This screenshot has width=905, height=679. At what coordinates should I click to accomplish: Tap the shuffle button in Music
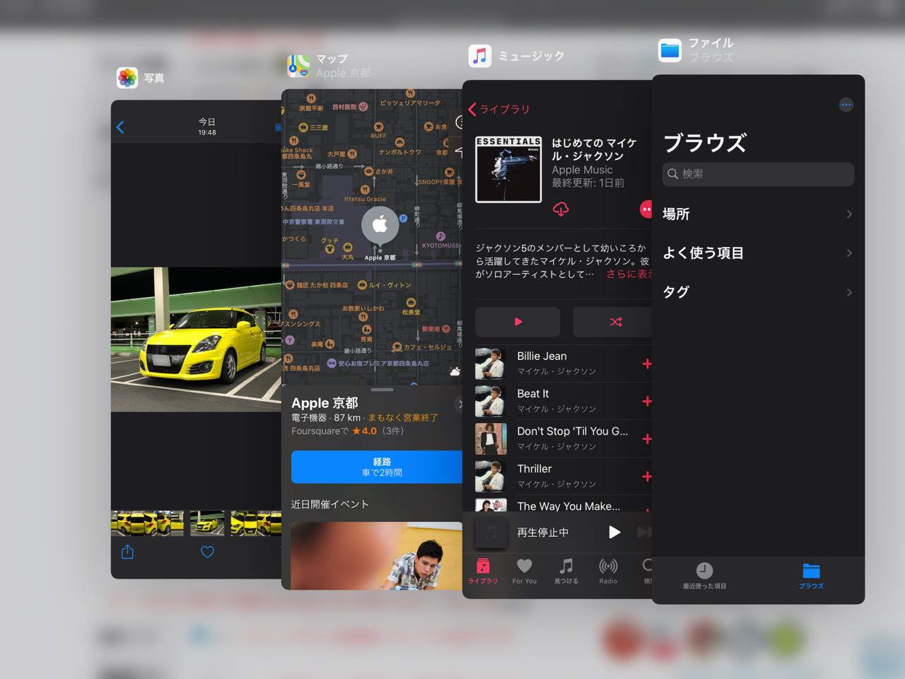click(612, 322)
